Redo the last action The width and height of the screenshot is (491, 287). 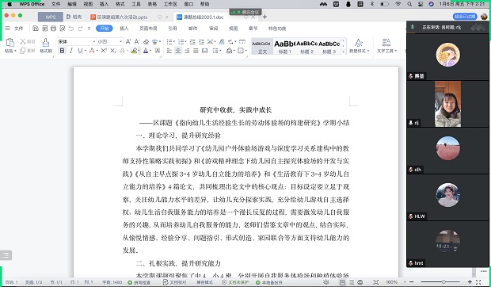click(x=80, y=29)
